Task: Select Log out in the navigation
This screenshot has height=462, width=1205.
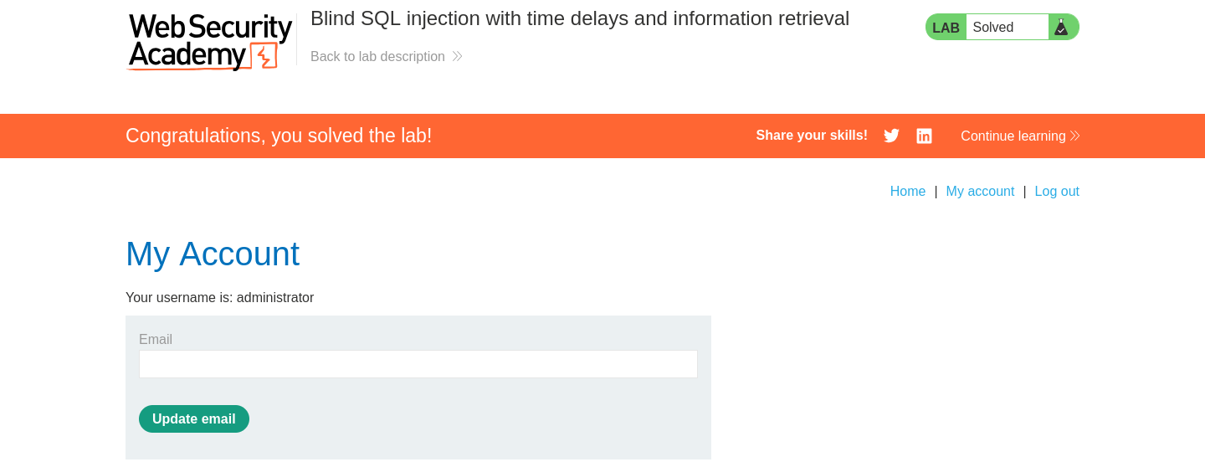Action: [1057, 191]
